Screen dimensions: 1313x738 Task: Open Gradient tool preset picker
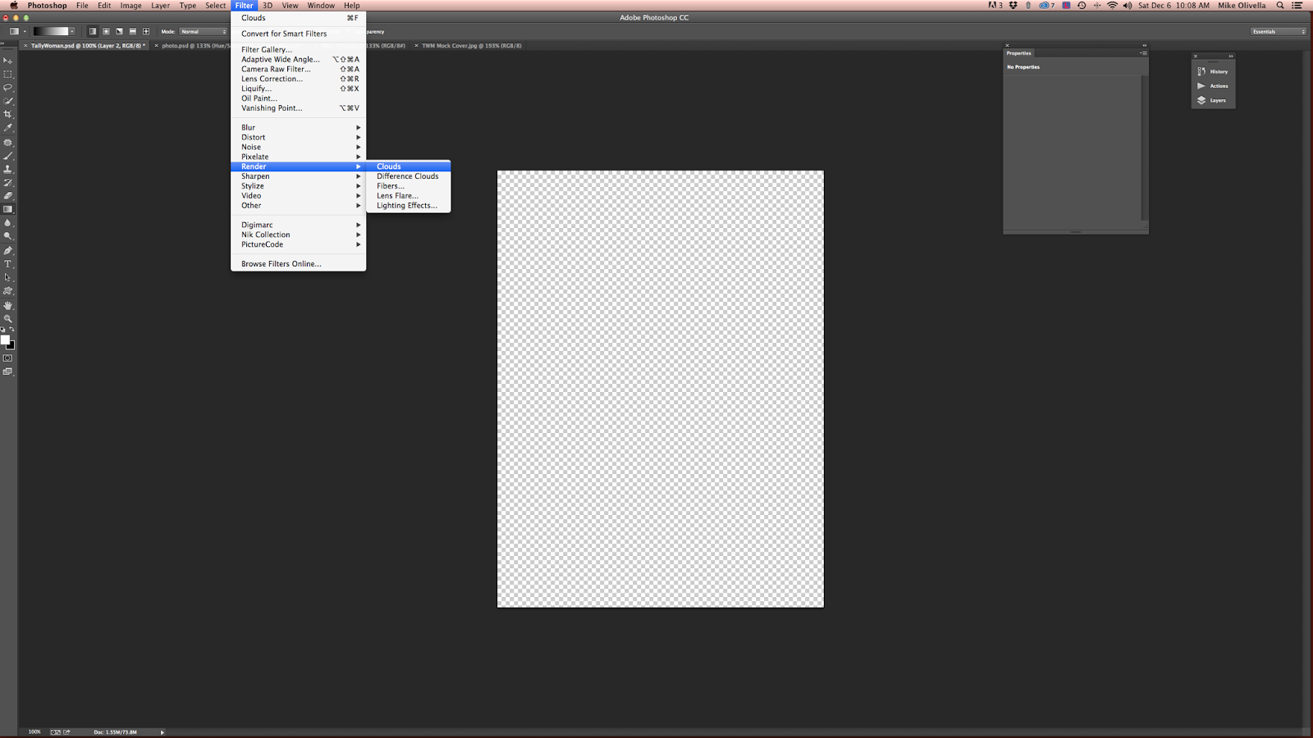(16, 31)
